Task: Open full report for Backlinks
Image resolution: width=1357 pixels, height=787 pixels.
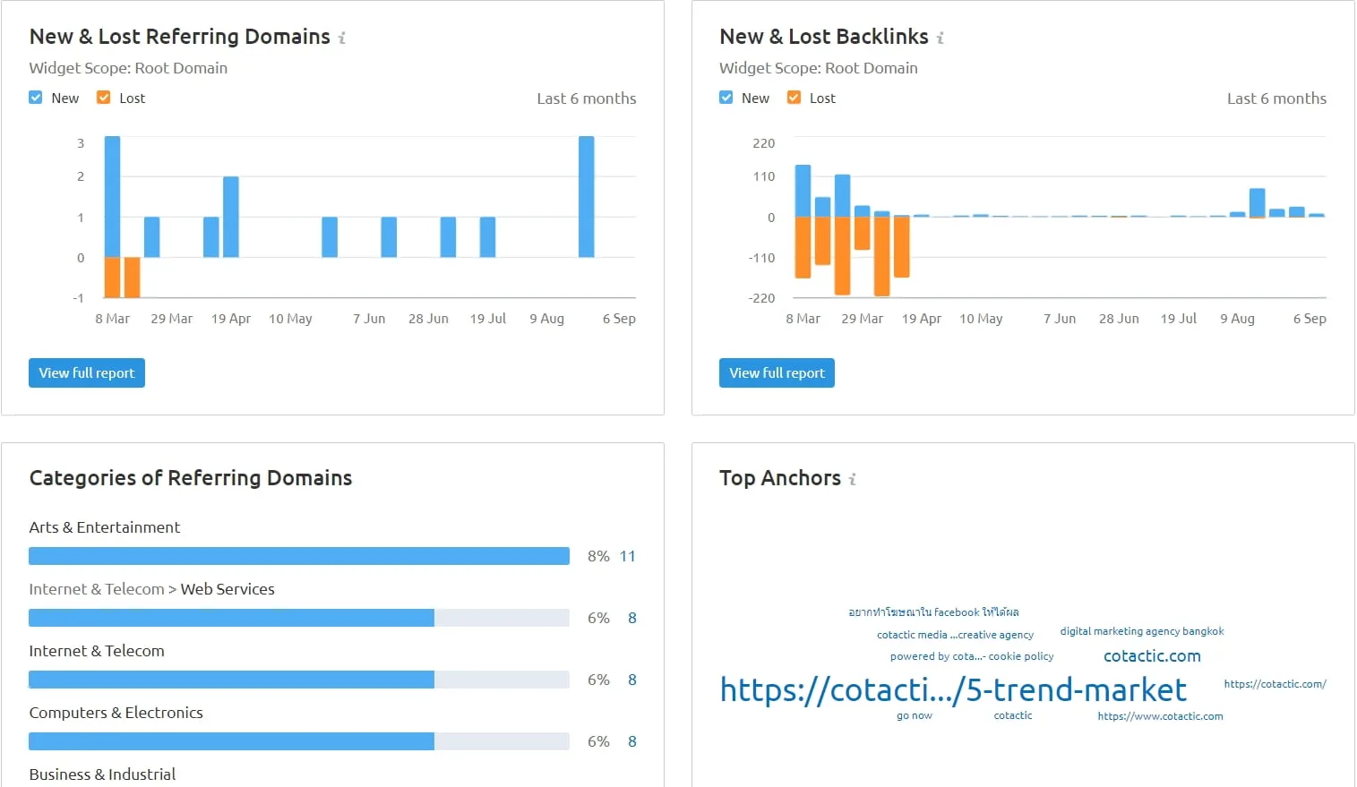Action: tap(777, 373)
